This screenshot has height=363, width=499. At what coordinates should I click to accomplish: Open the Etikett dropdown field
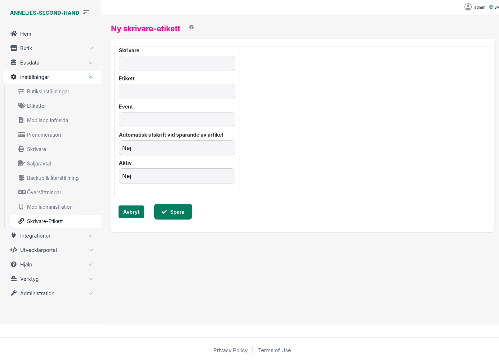coord(177,92)
